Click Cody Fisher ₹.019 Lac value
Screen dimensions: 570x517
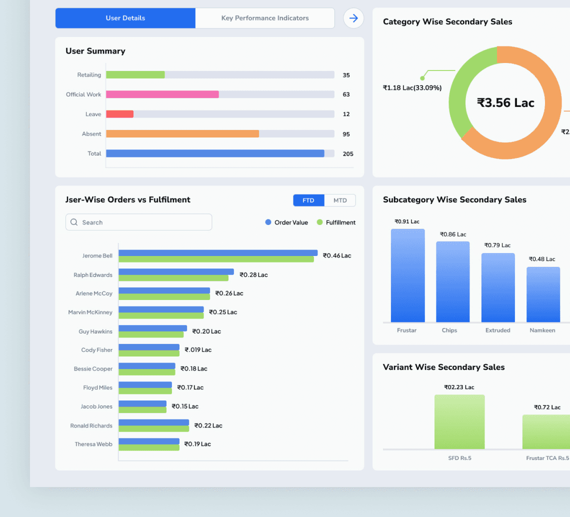[x=198, y=350]
